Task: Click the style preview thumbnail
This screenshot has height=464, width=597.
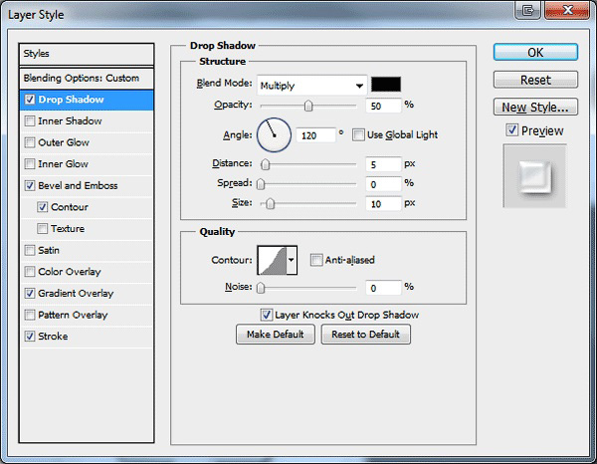Action: click(535, 176)
